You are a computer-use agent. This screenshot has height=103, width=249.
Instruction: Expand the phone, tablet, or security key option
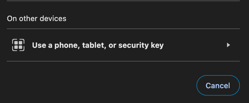pyautogui.click(x=123, y=45)
